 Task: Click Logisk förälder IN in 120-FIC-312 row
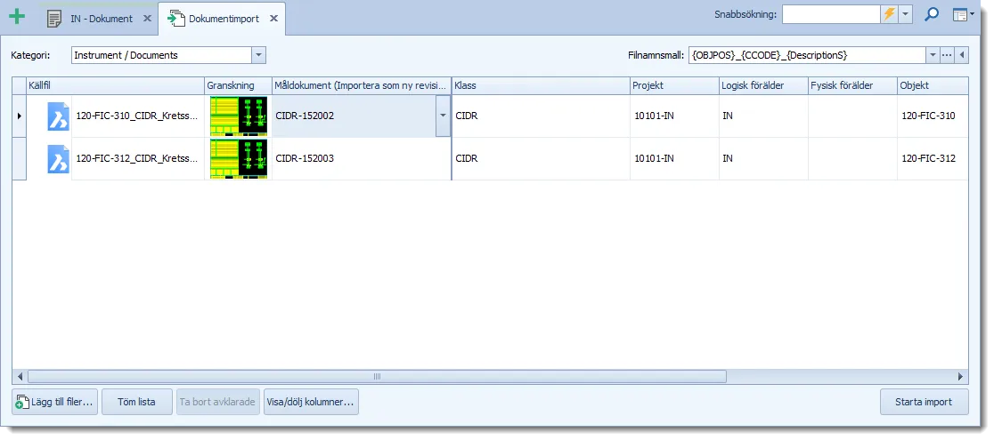762,158
